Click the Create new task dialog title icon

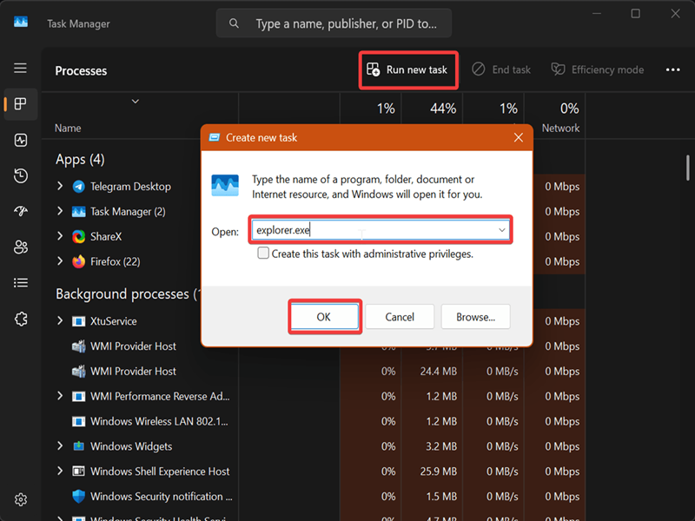click(x=215, y=138)
